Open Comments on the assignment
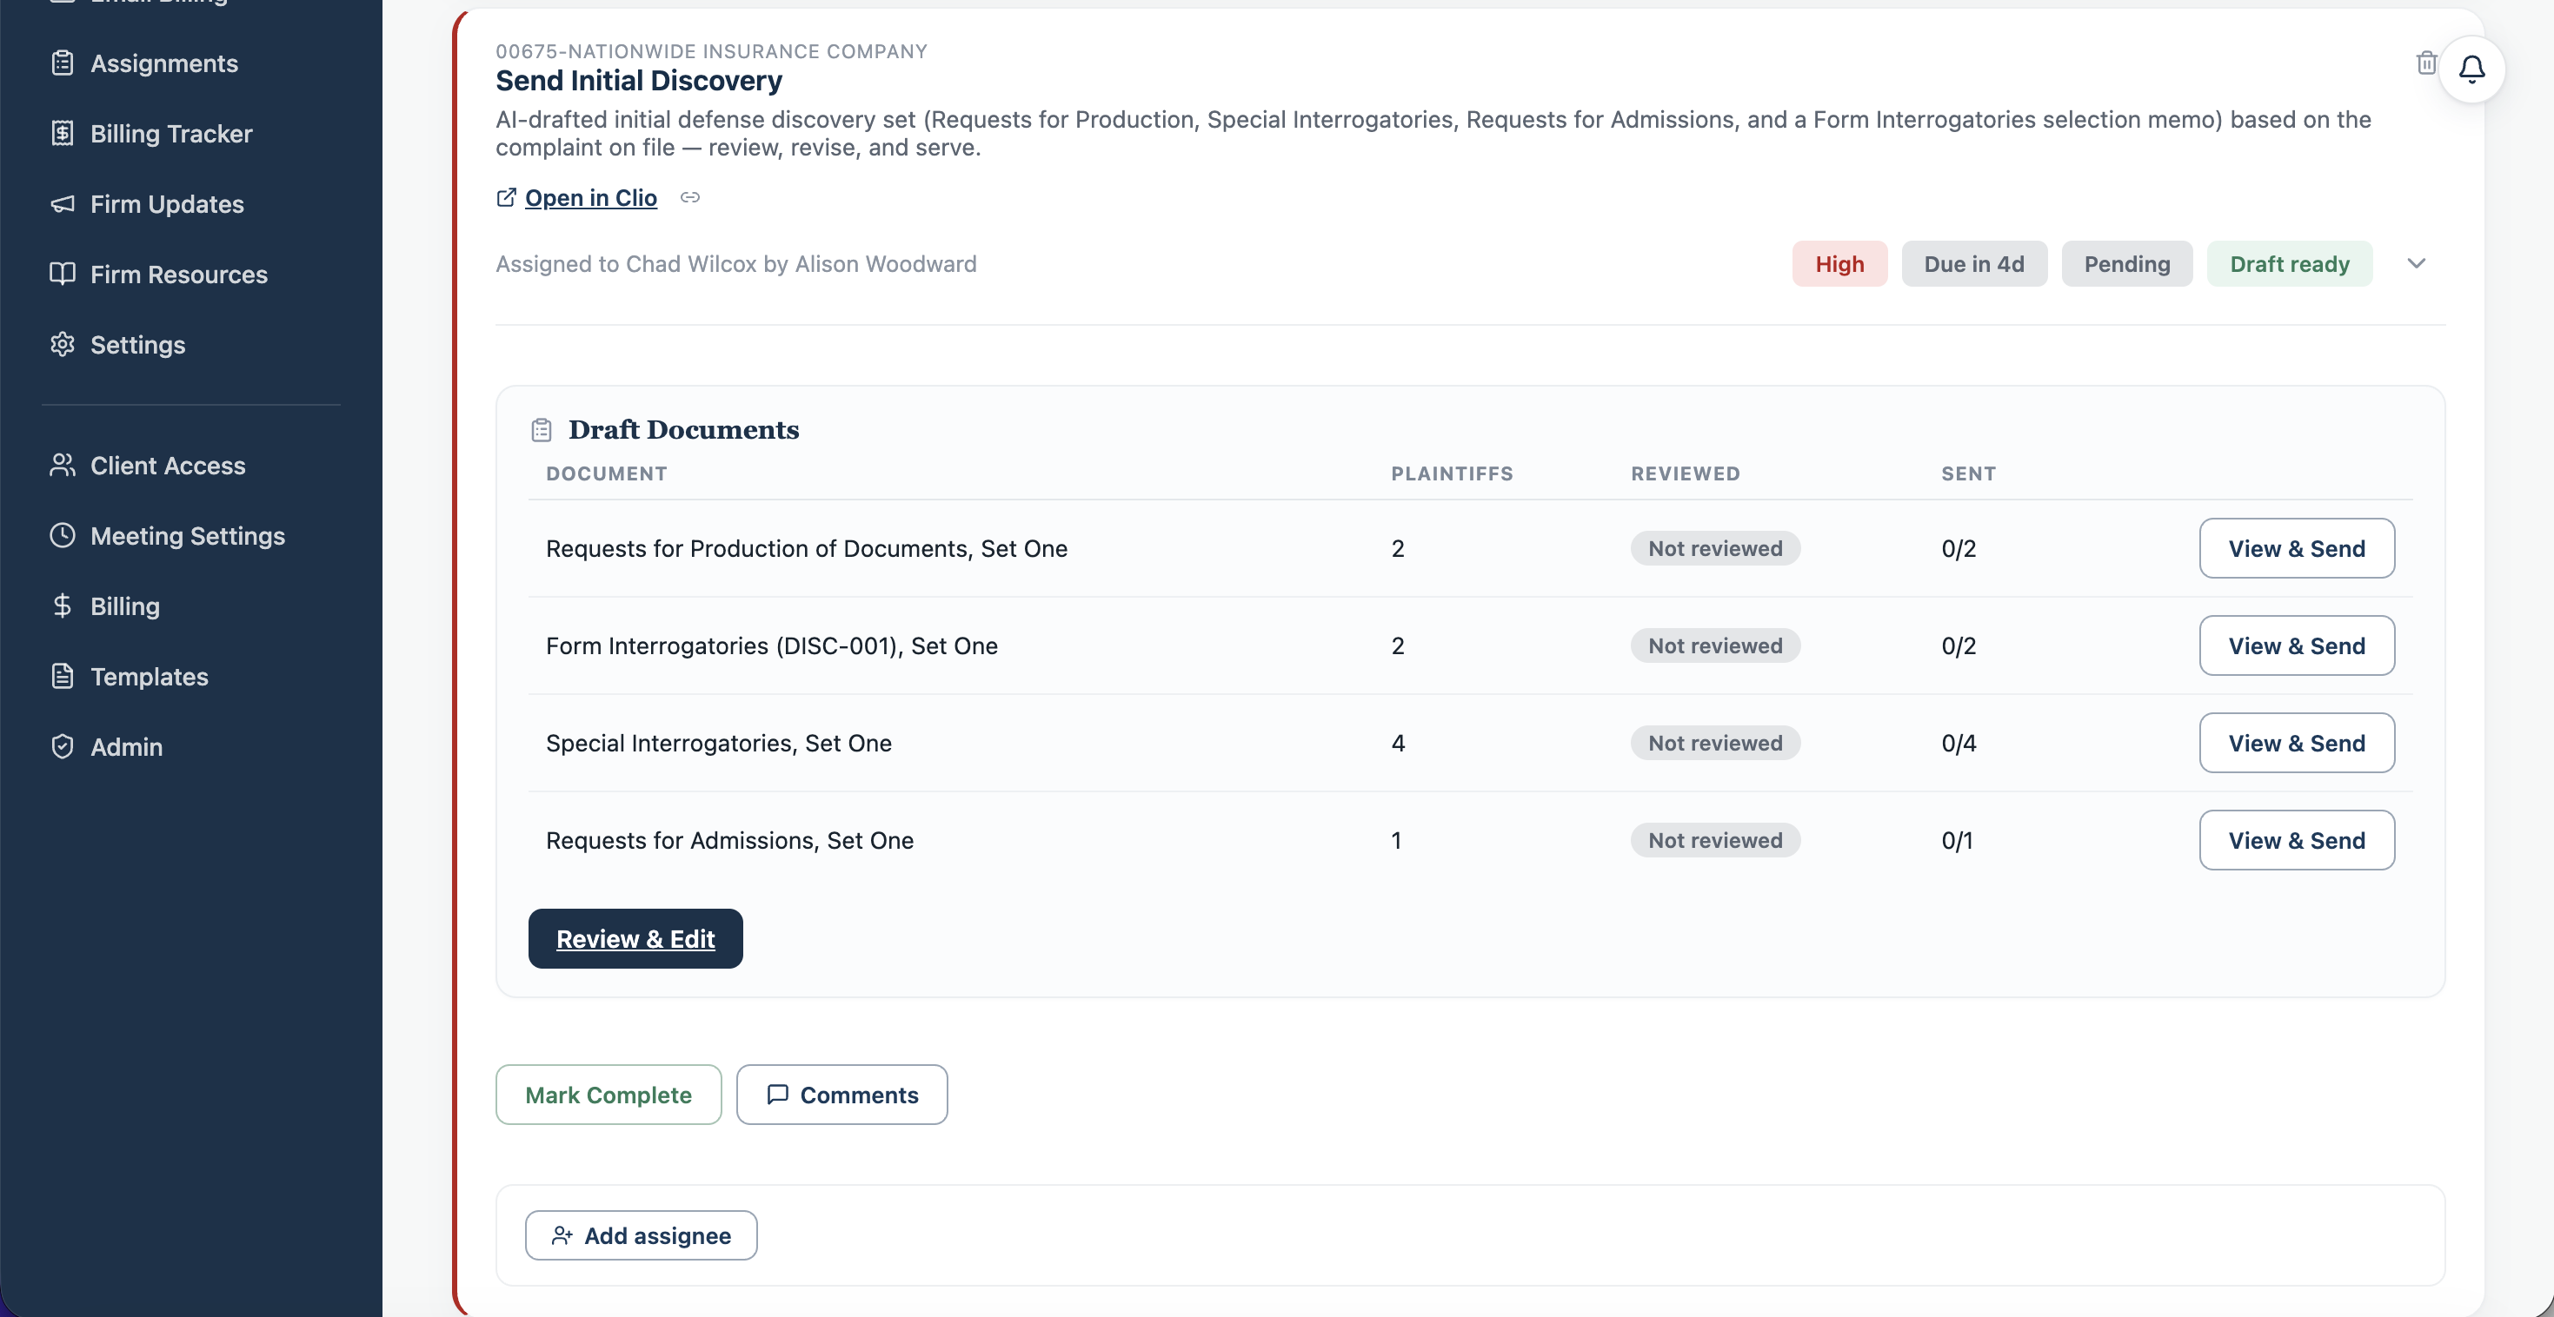Image resolution: width=2554 pixels, height=1317 pixels. tap(841, 1094)
